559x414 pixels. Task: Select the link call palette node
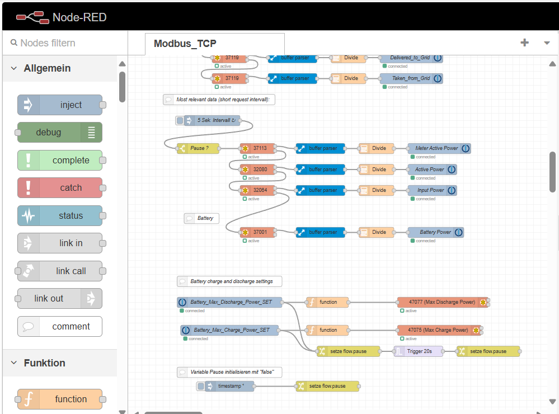(60, 271)
